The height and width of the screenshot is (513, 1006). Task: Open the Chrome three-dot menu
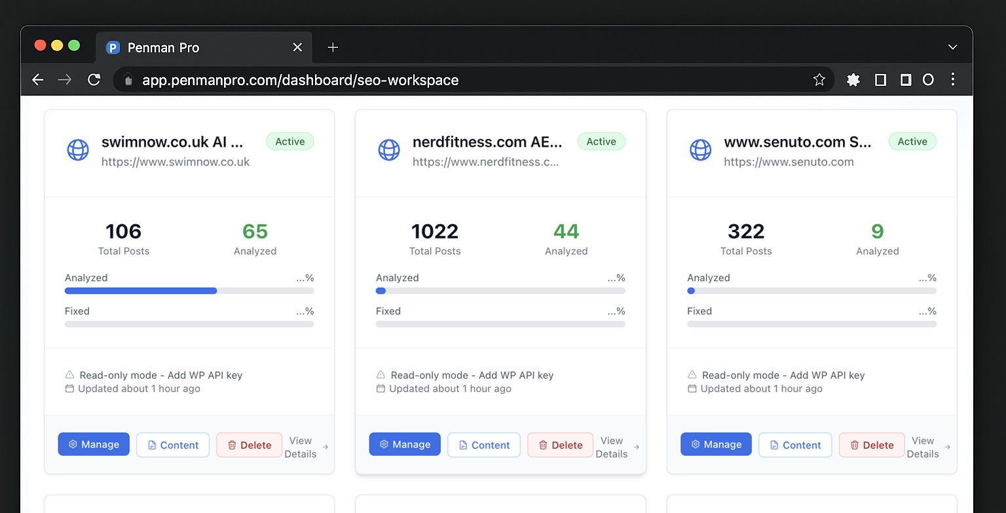click(x=953, y=80)
